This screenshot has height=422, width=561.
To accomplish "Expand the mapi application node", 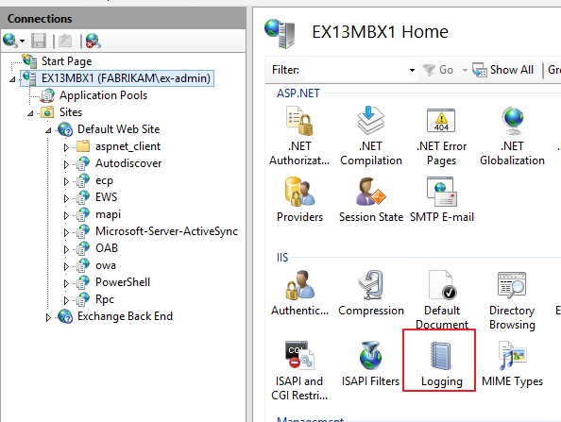I will click(x=66, y=215).
